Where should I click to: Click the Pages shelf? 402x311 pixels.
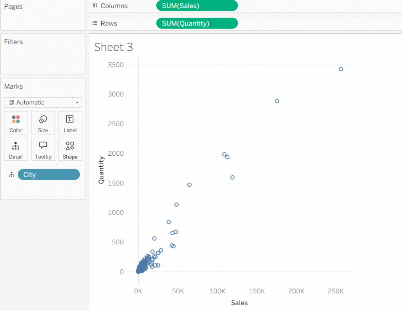(x=43, y=16)
